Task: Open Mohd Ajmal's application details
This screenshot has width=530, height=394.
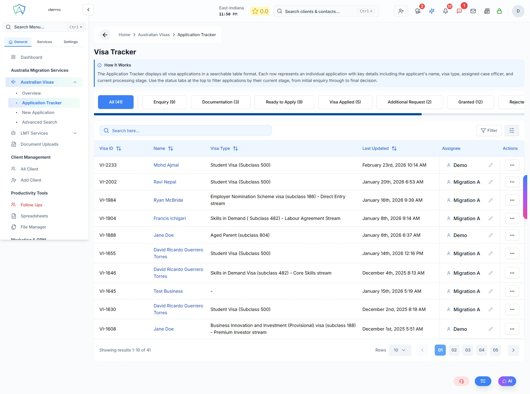Action: (166, 165)
